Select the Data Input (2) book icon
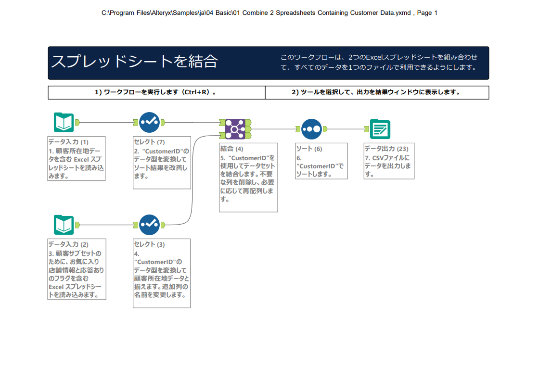Viewport: 539px width, 379px height. point(64,225)
